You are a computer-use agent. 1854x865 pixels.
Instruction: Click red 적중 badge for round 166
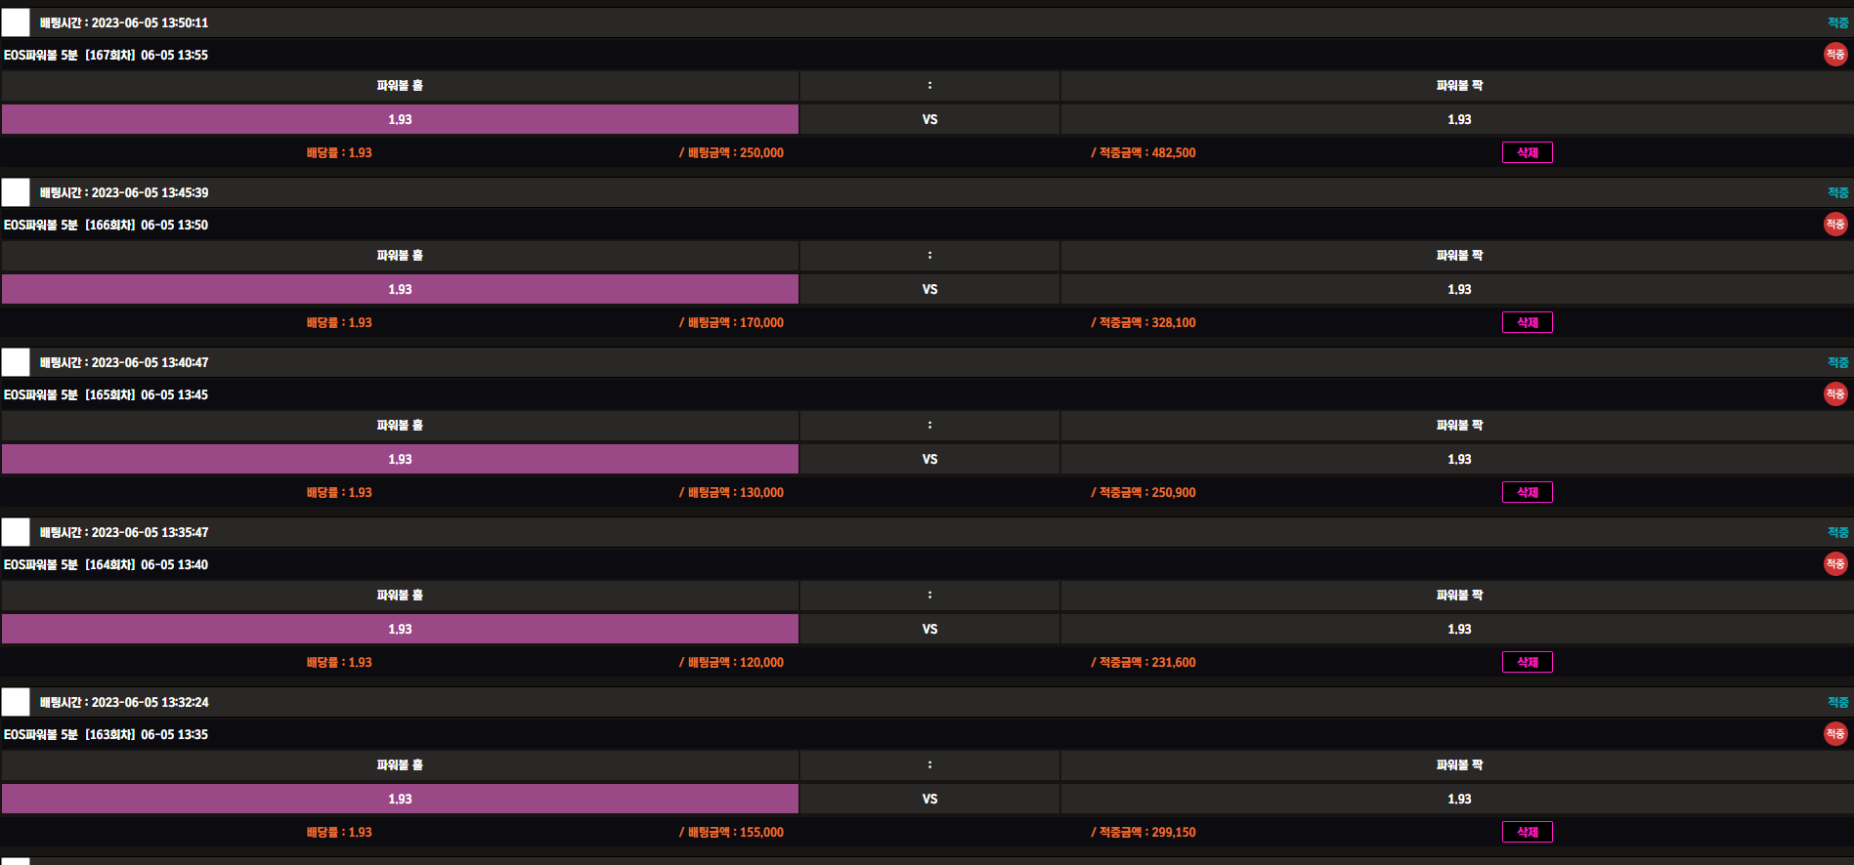pos(1835,225)
